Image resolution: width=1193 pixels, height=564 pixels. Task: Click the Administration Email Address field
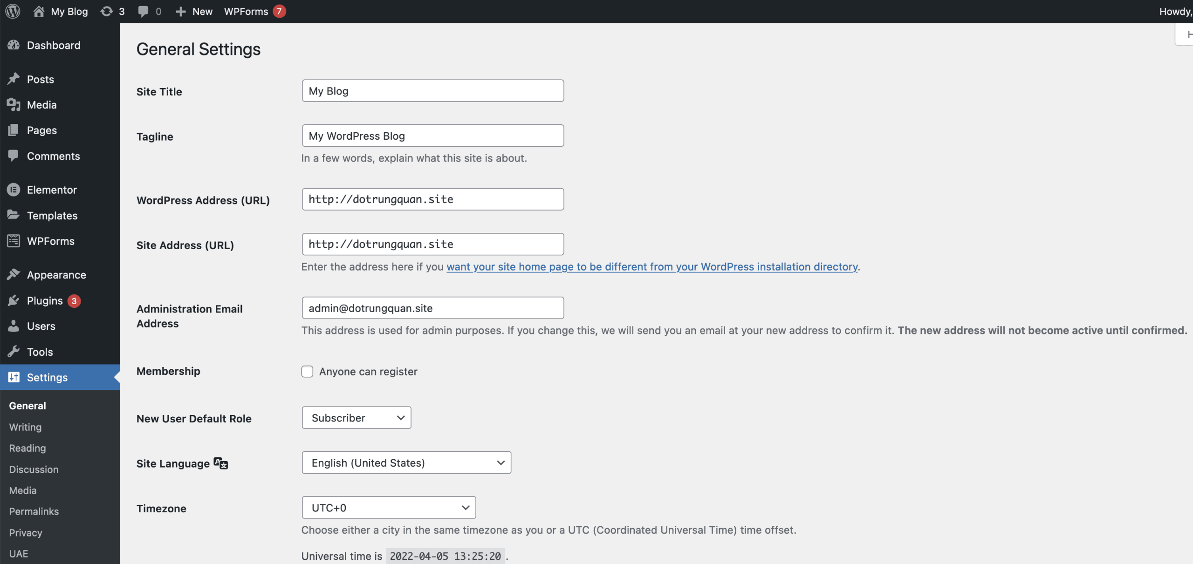click(x=432, y=308)
